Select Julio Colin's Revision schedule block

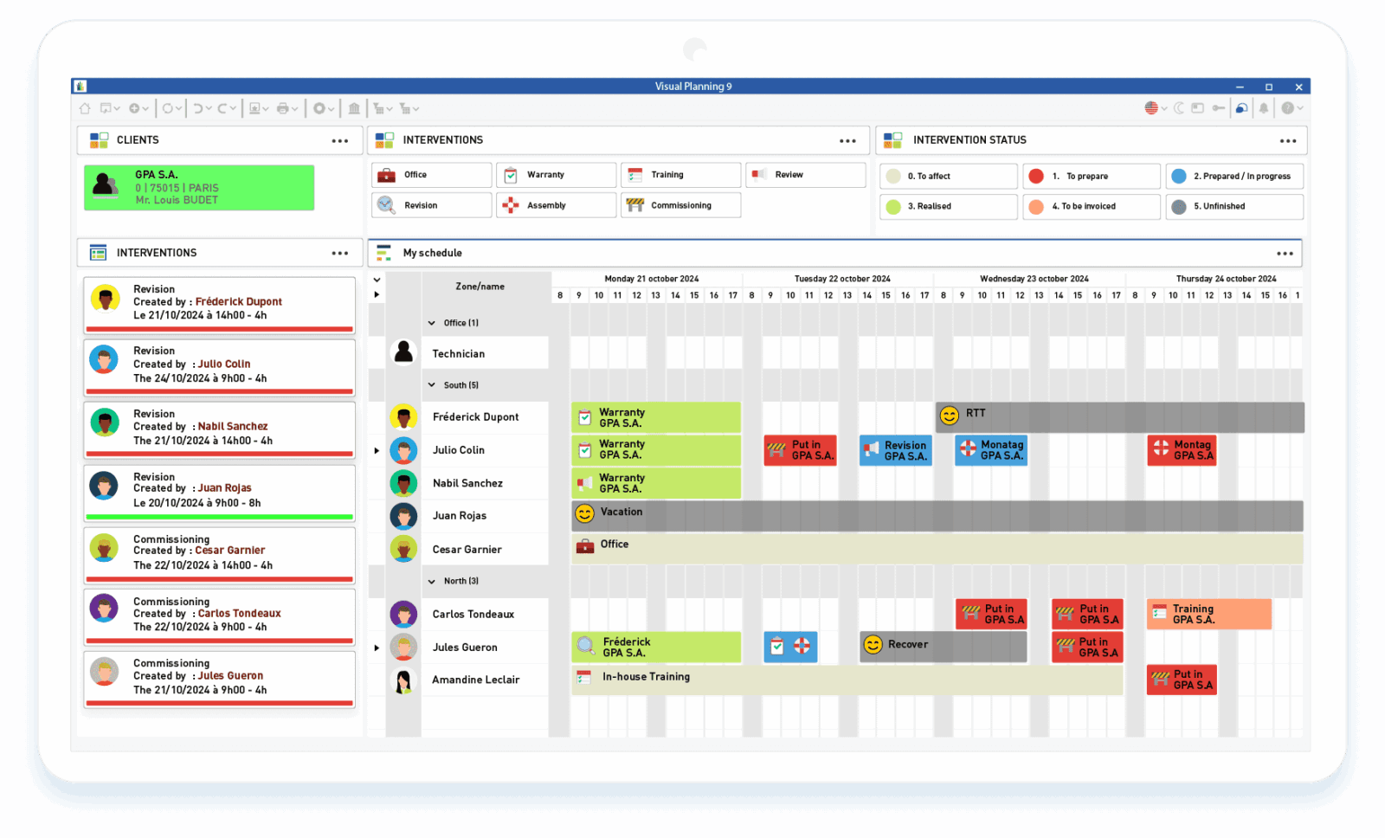tap(896, 450)
